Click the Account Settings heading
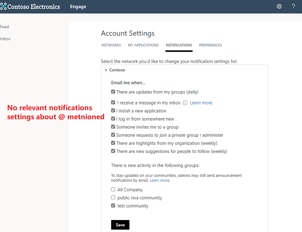Viewport: 302px width, 232px height. coord(128,33)
